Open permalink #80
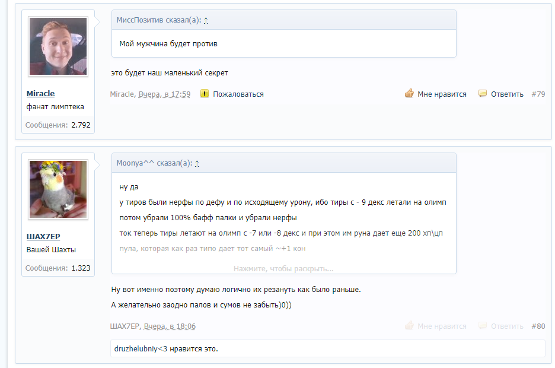The width and height of the screenshot is (555, 368). (x=538, y=326)
